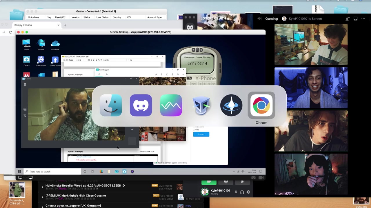The height and width of the screenshot is (208, 371).
Task: Toggle HDR in the Camera app sidebar
Action: coord(25,109)
